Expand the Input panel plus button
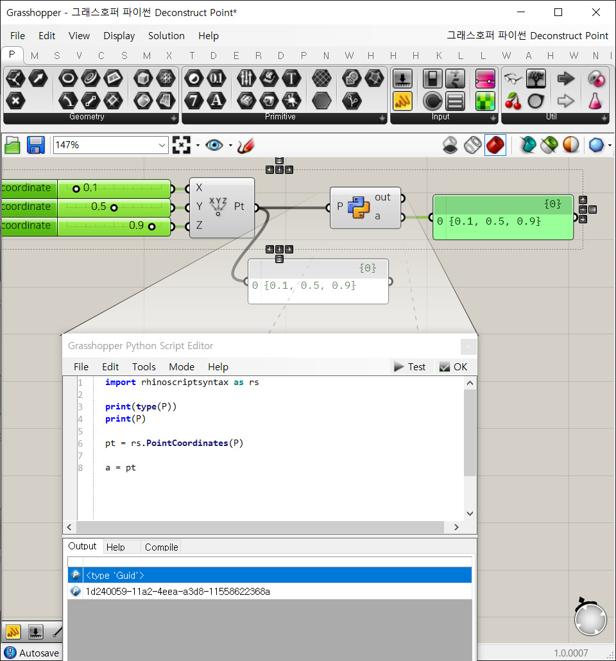Screen dimensions: 616x661 [493, 119]
